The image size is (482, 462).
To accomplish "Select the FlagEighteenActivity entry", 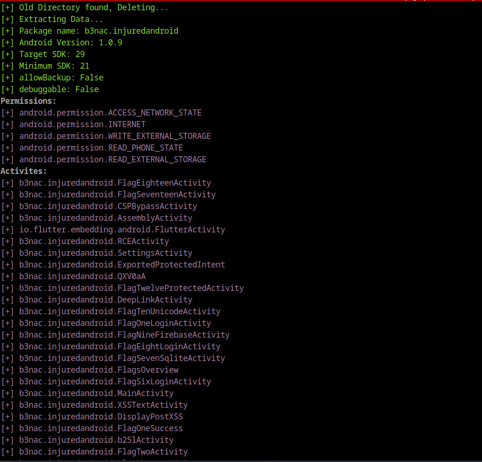I will (x=106, y=183).
